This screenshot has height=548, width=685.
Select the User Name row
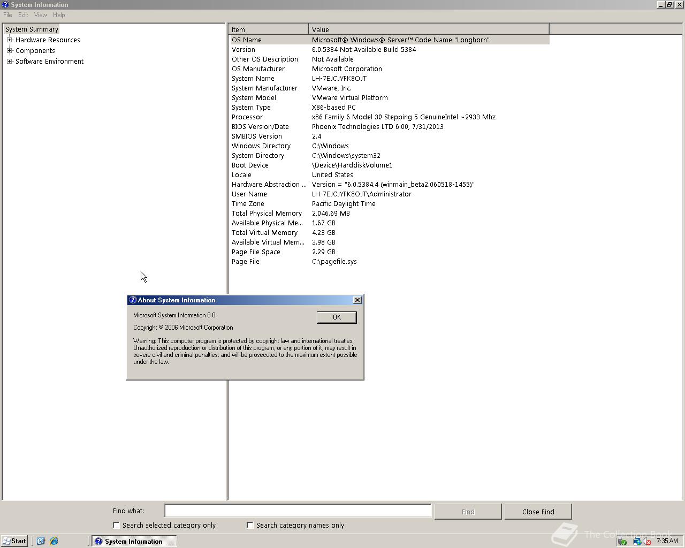[x=390, y=194]
